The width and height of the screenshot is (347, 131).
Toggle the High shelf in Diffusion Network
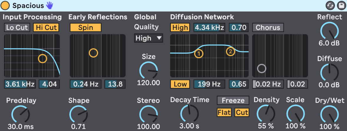(180, 27)
